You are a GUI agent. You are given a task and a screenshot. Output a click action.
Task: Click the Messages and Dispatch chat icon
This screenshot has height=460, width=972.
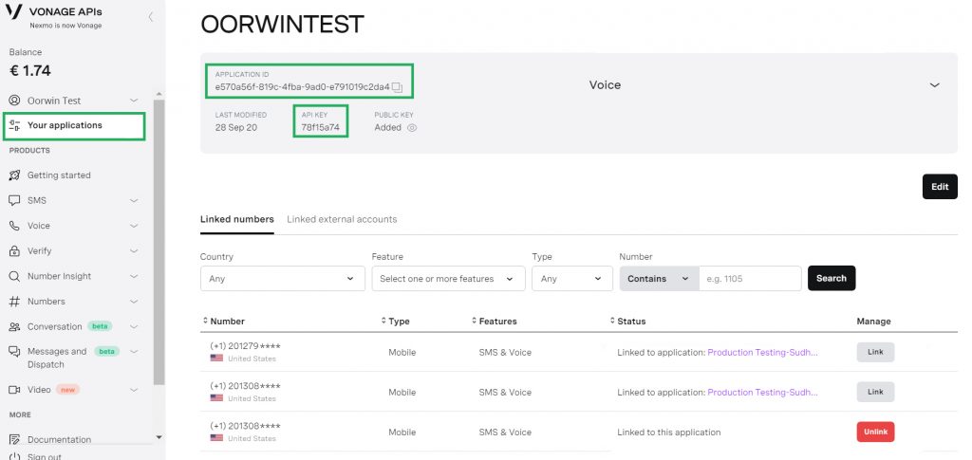pos(14,352)
